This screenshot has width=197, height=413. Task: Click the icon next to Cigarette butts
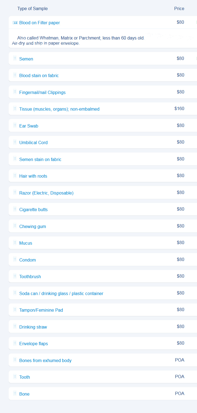click(15, 209)
